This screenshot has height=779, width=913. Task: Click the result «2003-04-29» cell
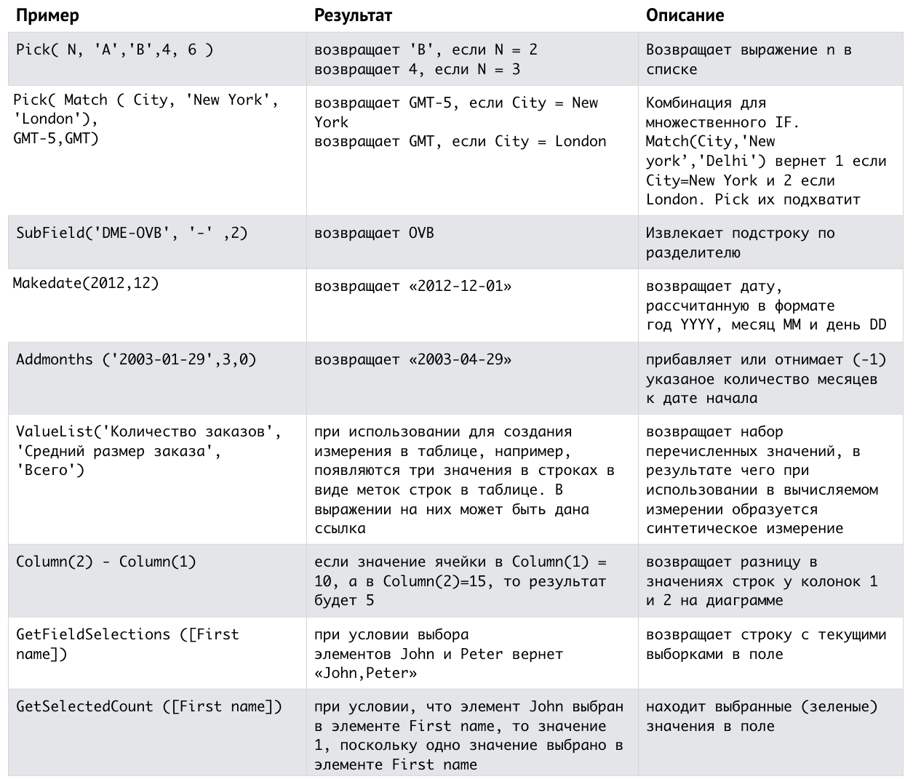coord(412,359)
